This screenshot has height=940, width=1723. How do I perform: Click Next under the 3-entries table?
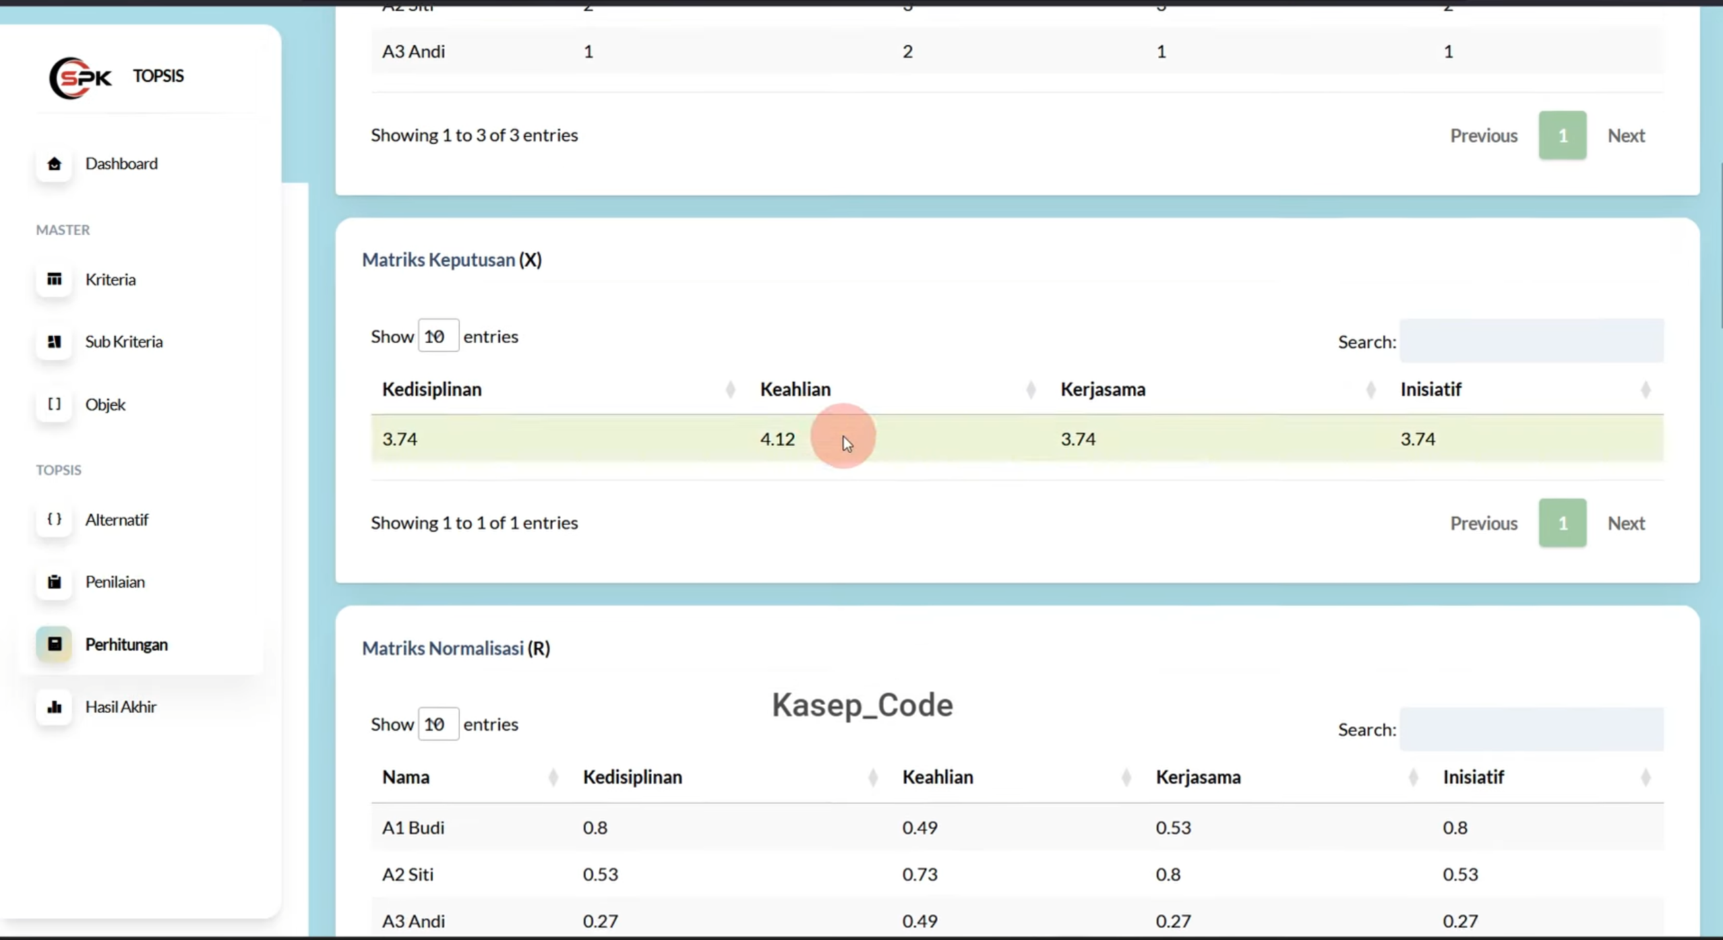point(1626,135)
